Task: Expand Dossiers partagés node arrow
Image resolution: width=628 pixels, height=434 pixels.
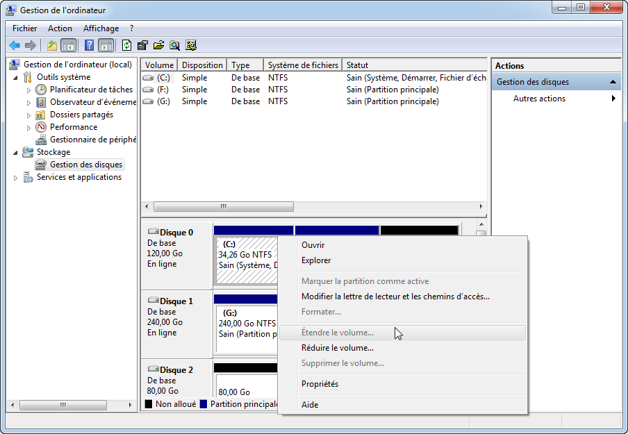Action: coord(28,115)
